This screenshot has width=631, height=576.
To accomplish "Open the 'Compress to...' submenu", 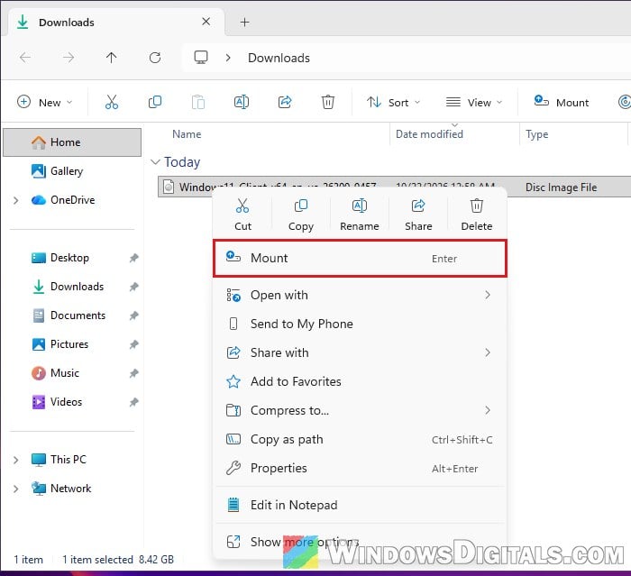I will coord(360,410).
